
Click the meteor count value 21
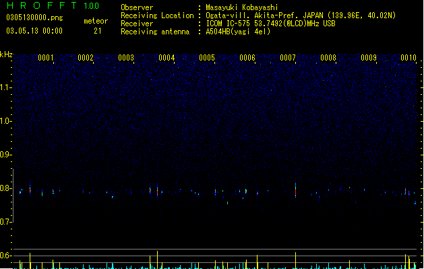pos(98,31)
